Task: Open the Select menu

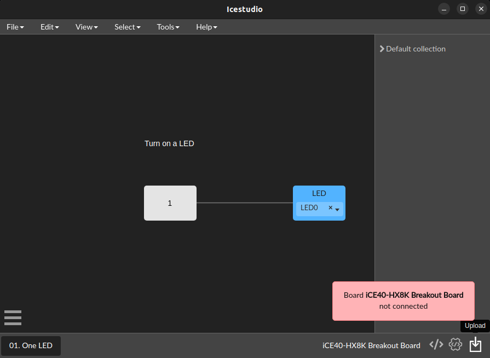Action: pyautogui.click(x=127, y=27)
